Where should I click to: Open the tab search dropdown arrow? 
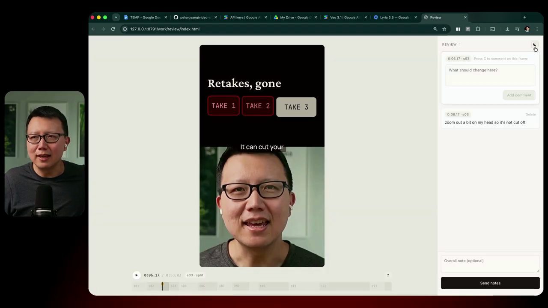coord(116,18)
